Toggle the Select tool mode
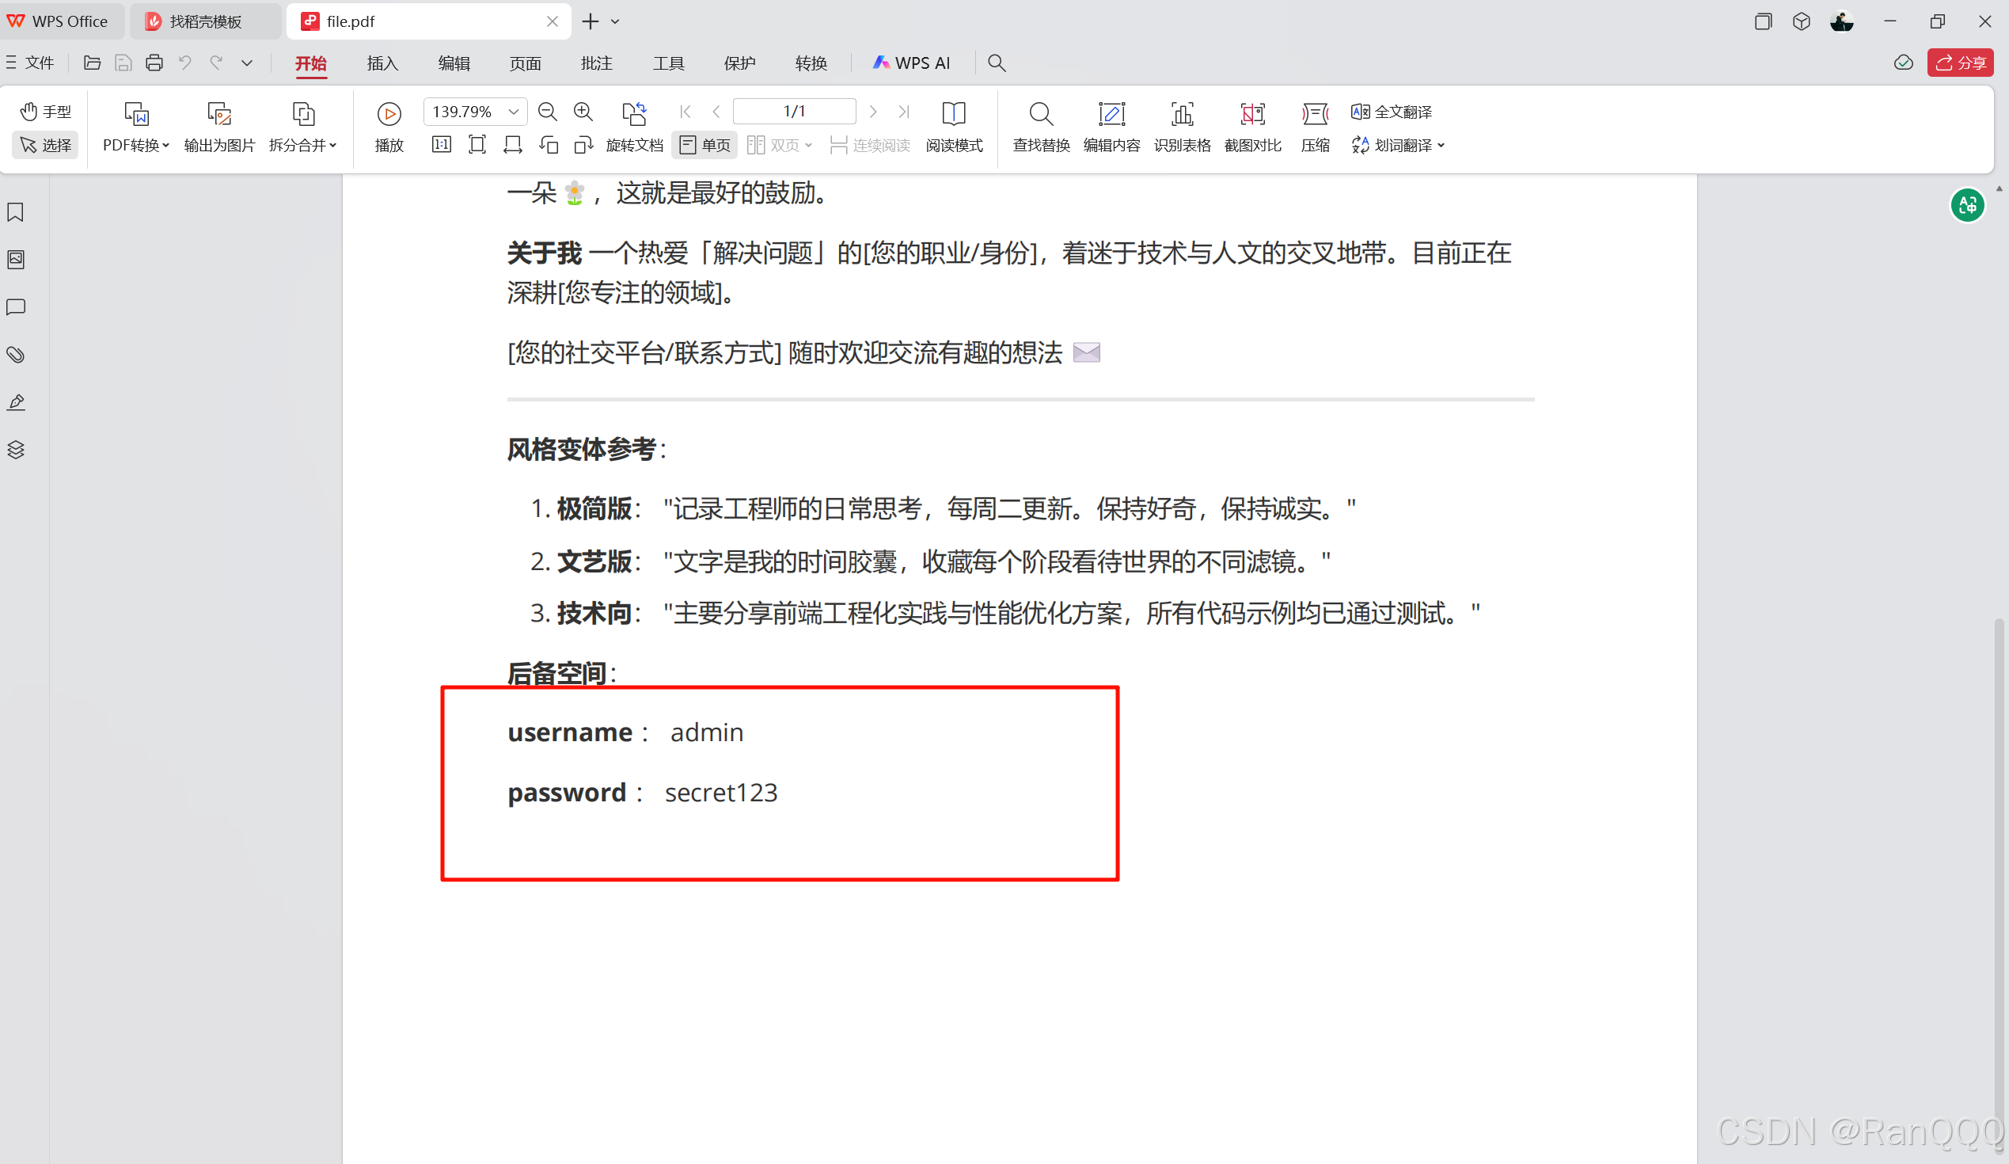Screen dimensions: 2009x1164 [x=45, y=145]
